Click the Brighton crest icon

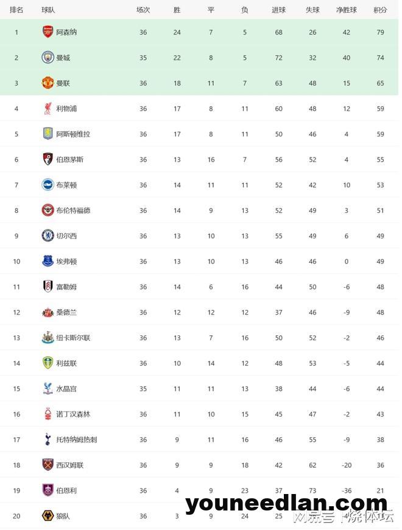click(48, 185)
